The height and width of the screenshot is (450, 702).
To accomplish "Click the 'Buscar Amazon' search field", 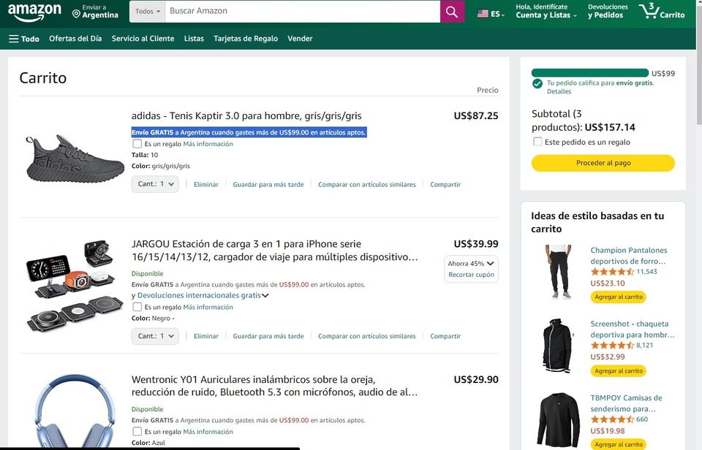I will [303, 12].
